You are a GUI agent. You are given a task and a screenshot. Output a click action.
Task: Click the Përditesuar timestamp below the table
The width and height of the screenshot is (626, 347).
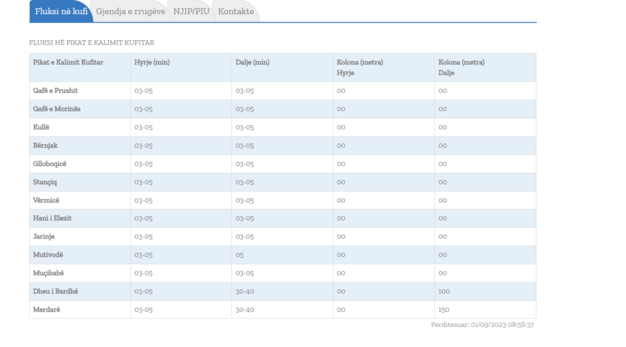click(482, 325)
